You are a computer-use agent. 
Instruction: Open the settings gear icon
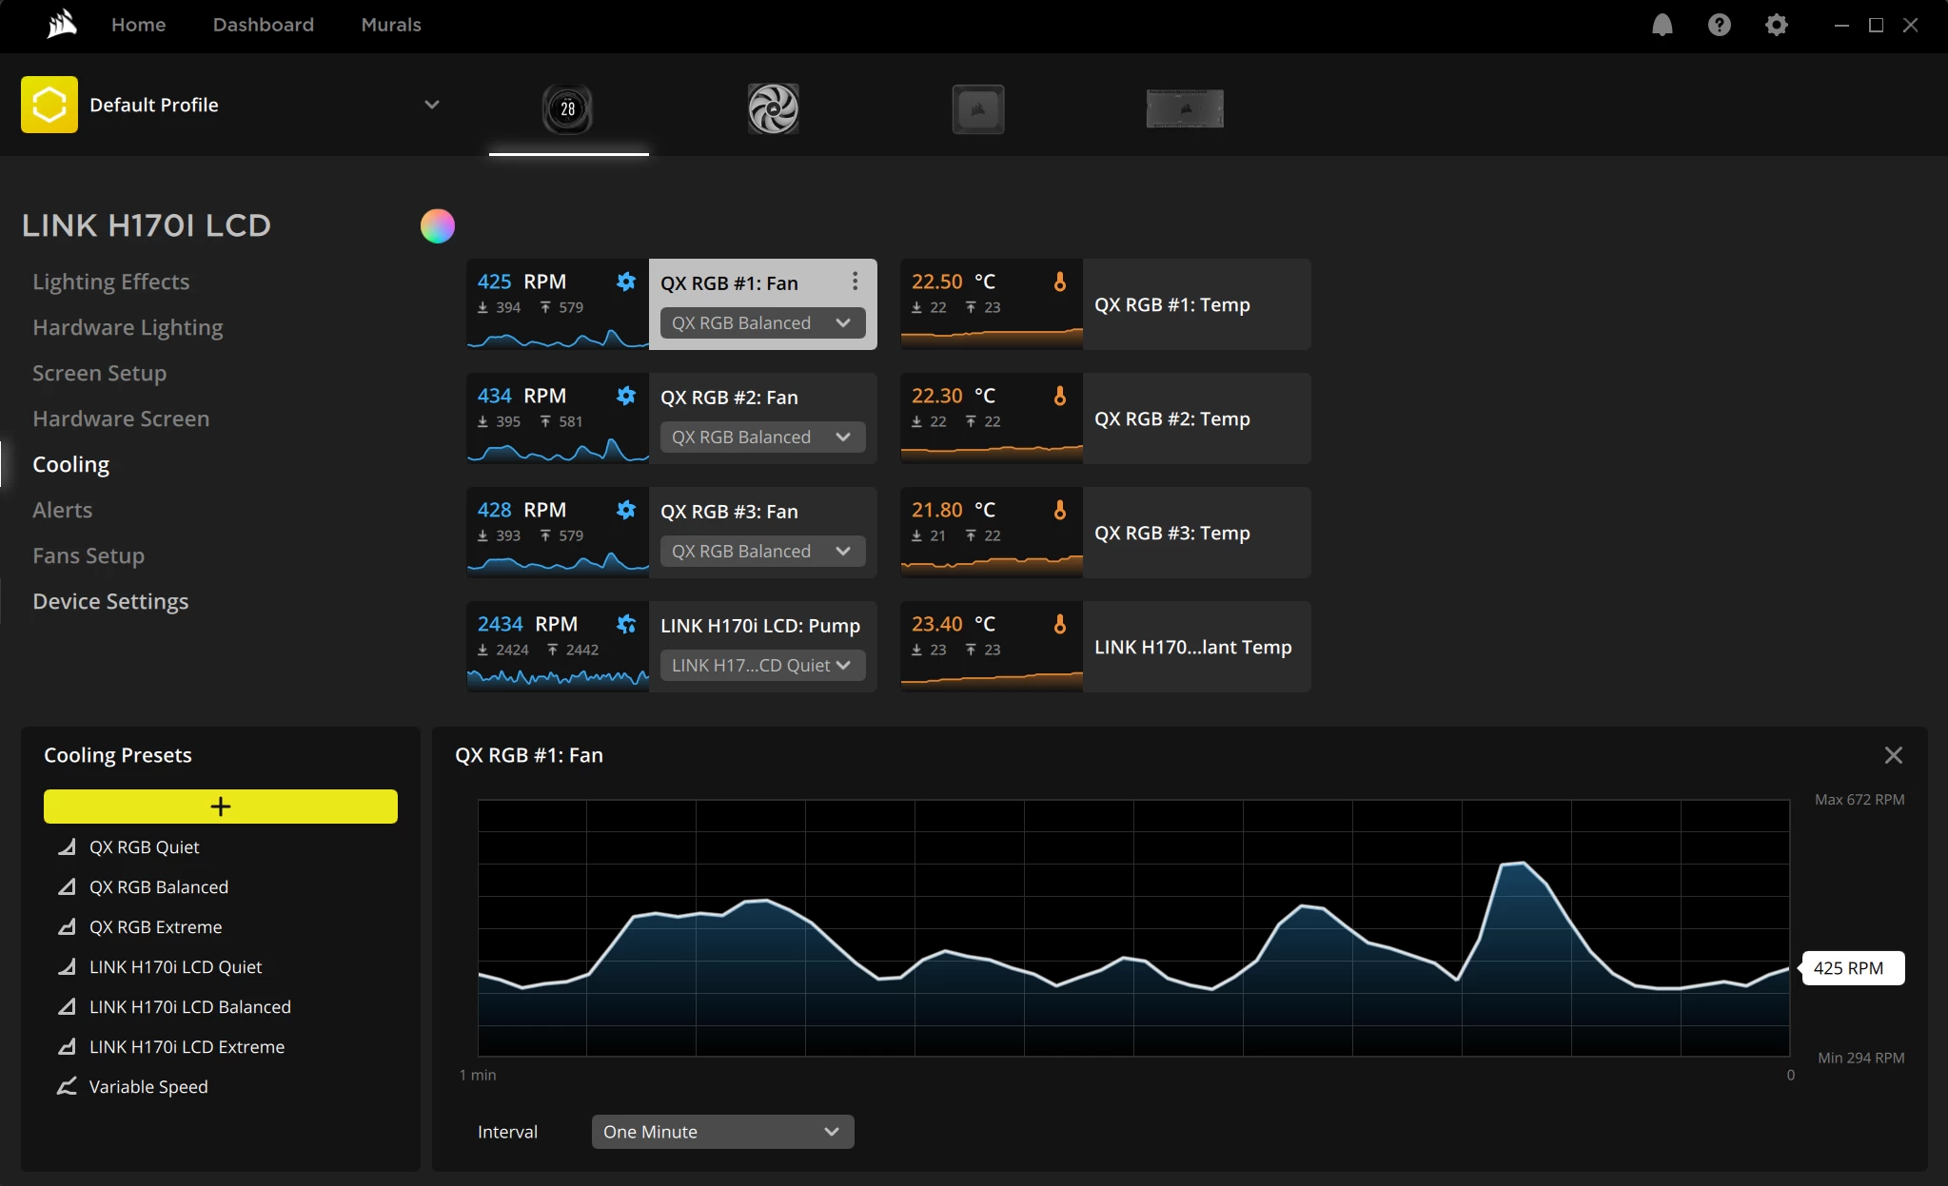click(x=1776, y=25)
